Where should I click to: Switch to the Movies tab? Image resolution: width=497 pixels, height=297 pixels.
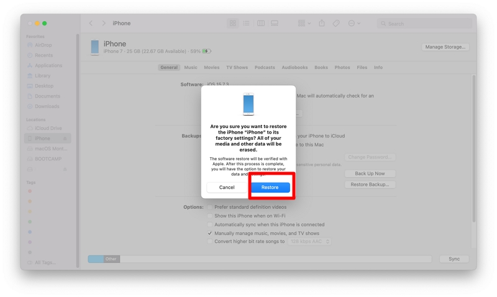[x=211, y=67]
